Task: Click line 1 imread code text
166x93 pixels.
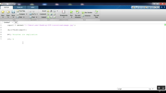Action: (41, 25)
